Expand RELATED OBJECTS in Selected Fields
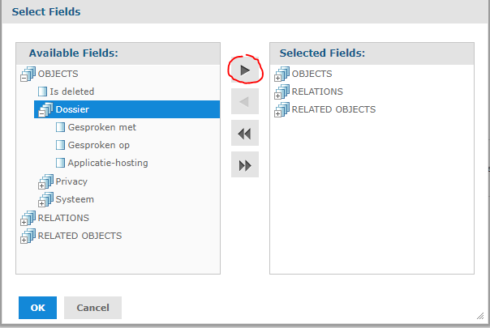490x328 pixels. pos(277,114)
